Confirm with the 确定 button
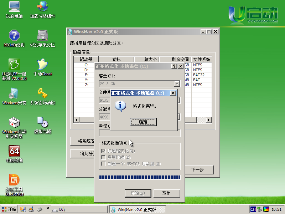 click(143, 122)
